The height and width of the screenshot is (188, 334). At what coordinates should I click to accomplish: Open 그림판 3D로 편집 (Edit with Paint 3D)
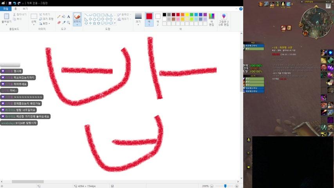point(224,20)
